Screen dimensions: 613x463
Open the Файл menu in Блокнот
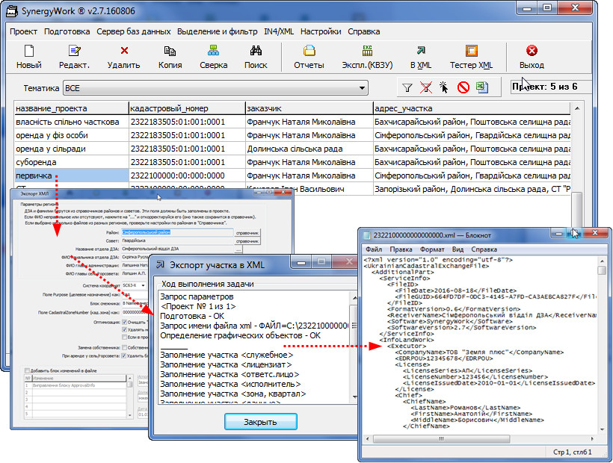pos(374,249)
